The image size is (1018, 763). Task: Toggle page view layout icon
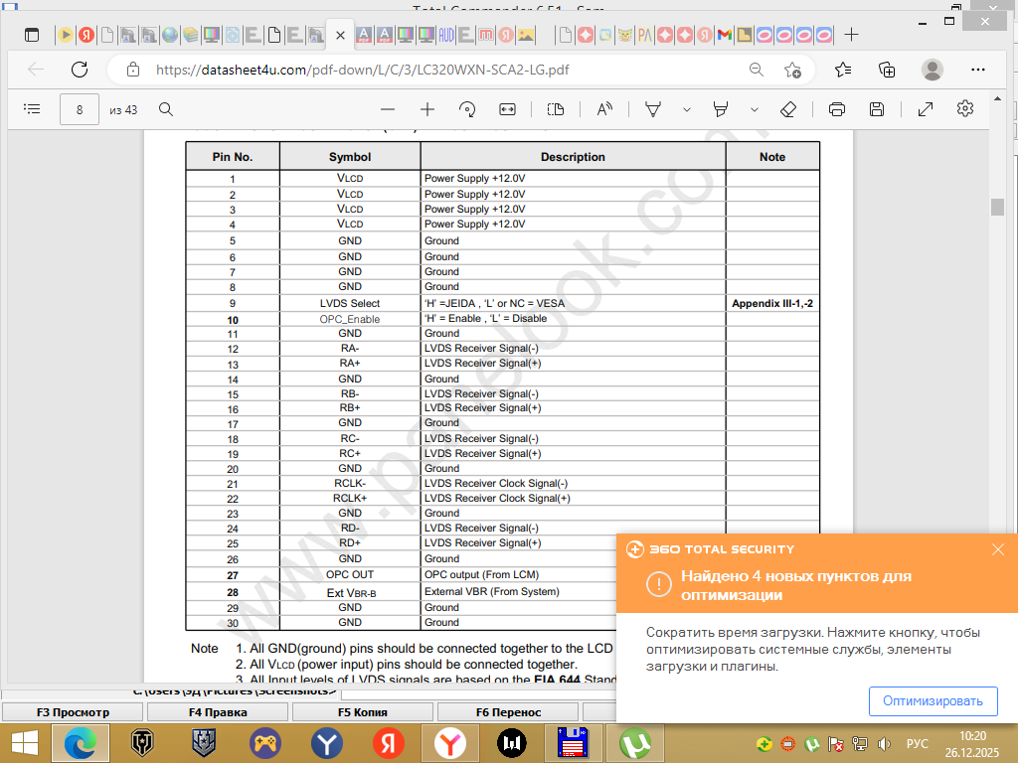click(x=556, y=109)
